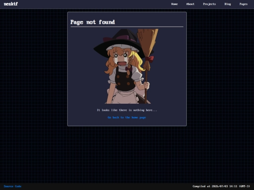Select the 'Page not found' heading
Screen dimensions: 254x190
[x=93, y=22]
